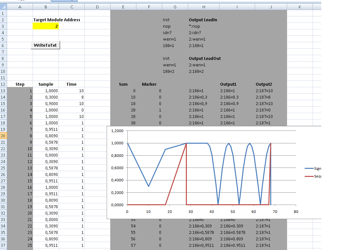Screen dimensions: 353x250
Task: Click the Output2 heading cell
Action: [264, 84]
